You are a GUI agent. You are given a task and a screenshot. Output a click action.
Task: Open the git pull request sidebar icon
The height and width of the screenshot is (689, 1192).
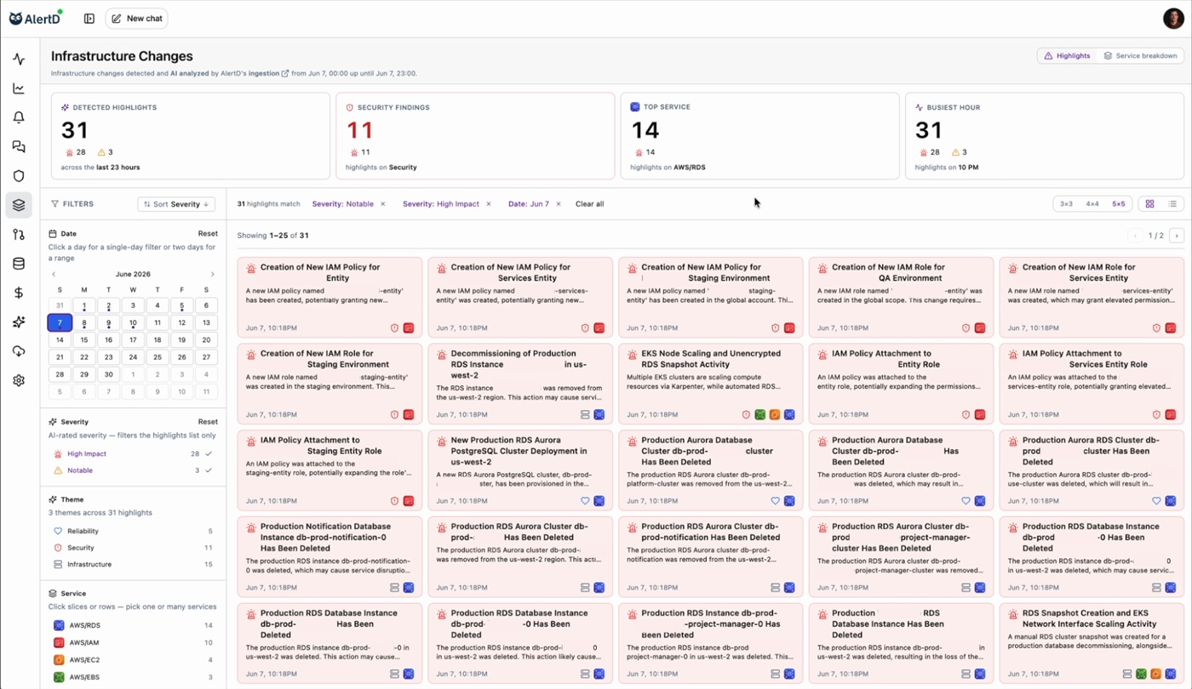point(19,235)
